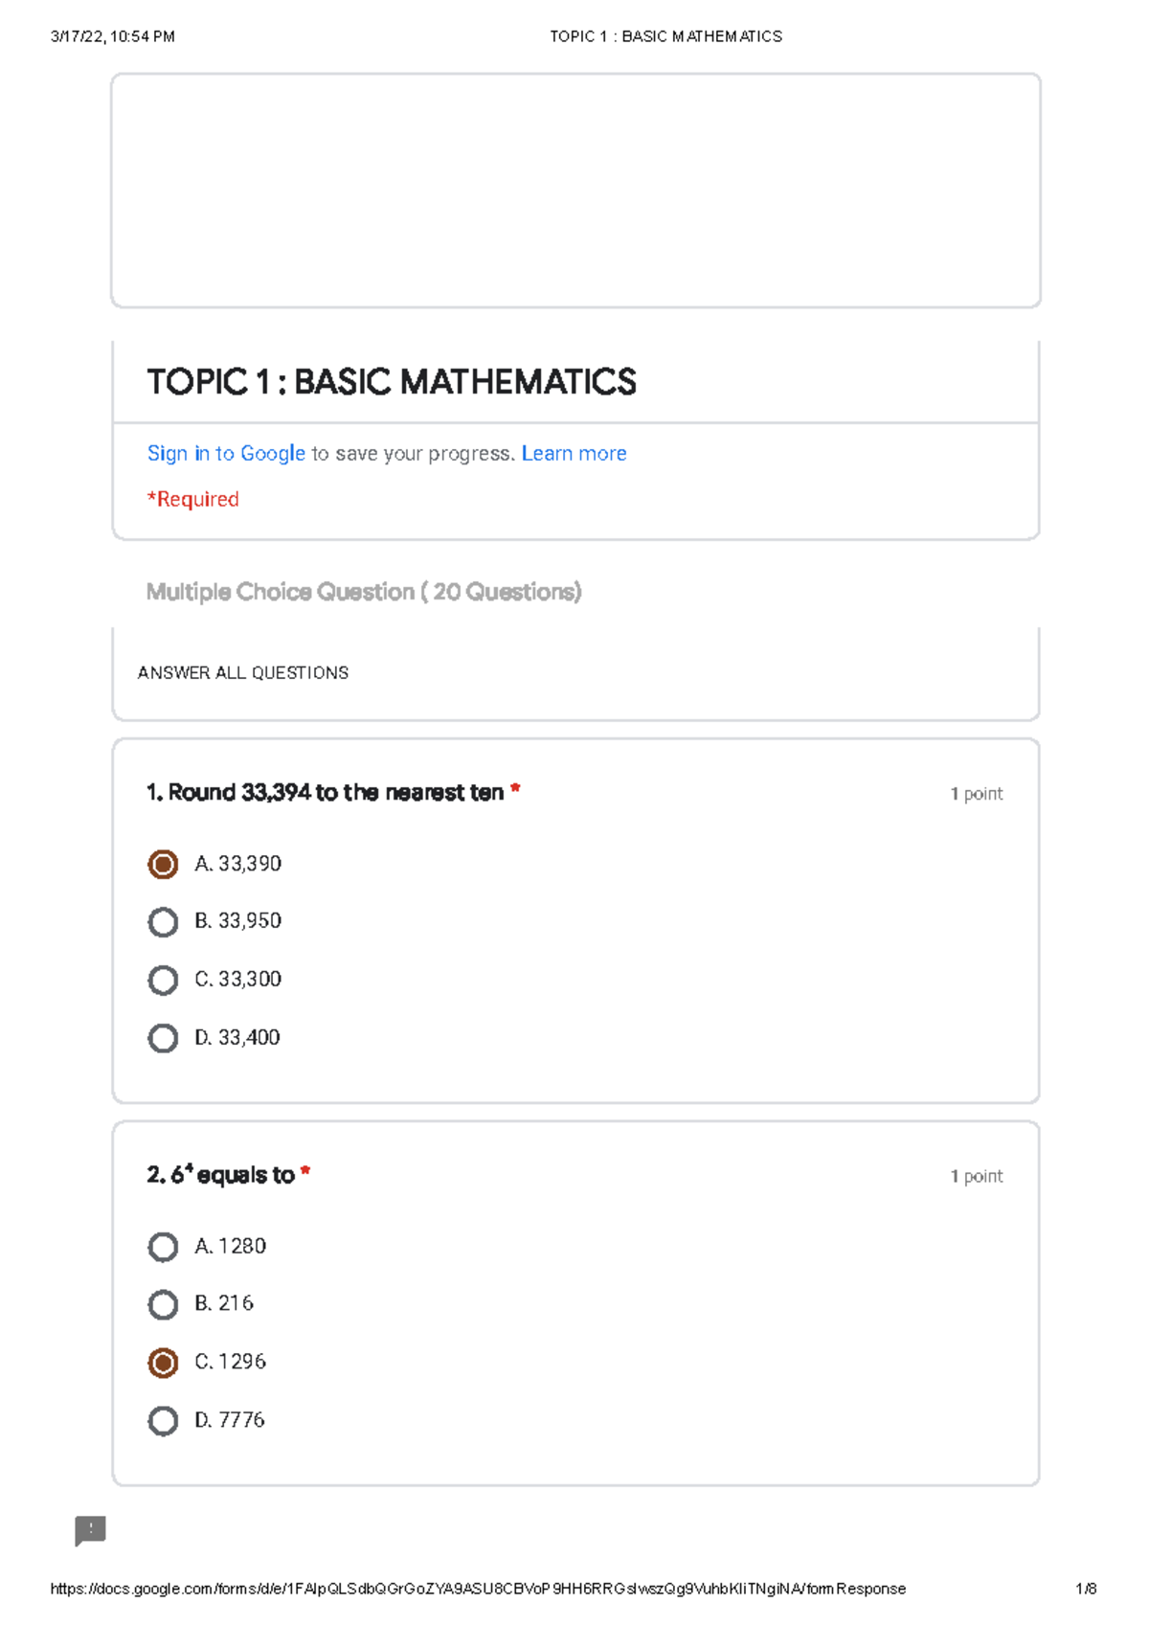The height and width of the screenshot is (1626, 1149).
Task: Select answer C. 1296 for question 2
Action: tap(163, 1362)
